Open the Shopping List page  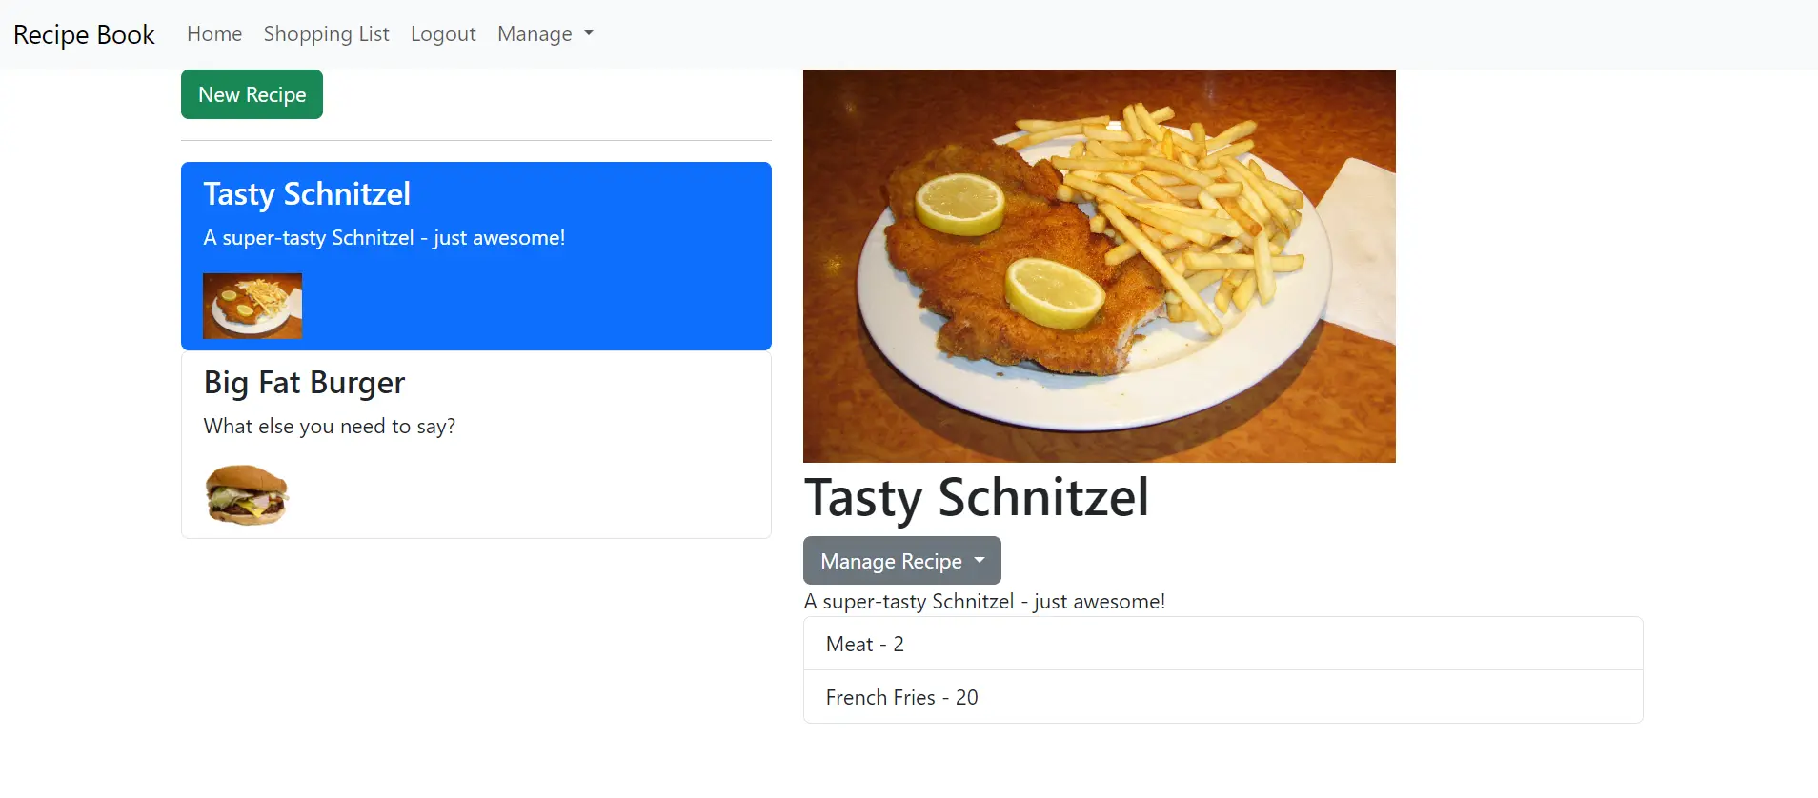click(326, 33)
